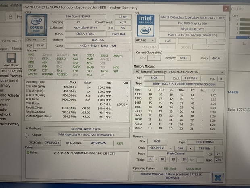Click the DDR4 SDRAM memory type field
The image size is (250, 188).
pos(205,142)
